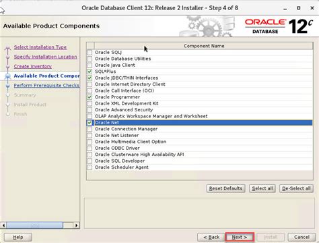Uncheck the Oracle Net checkbox
The height and width of the screenshot is (243, 319).
click(90, 123)
